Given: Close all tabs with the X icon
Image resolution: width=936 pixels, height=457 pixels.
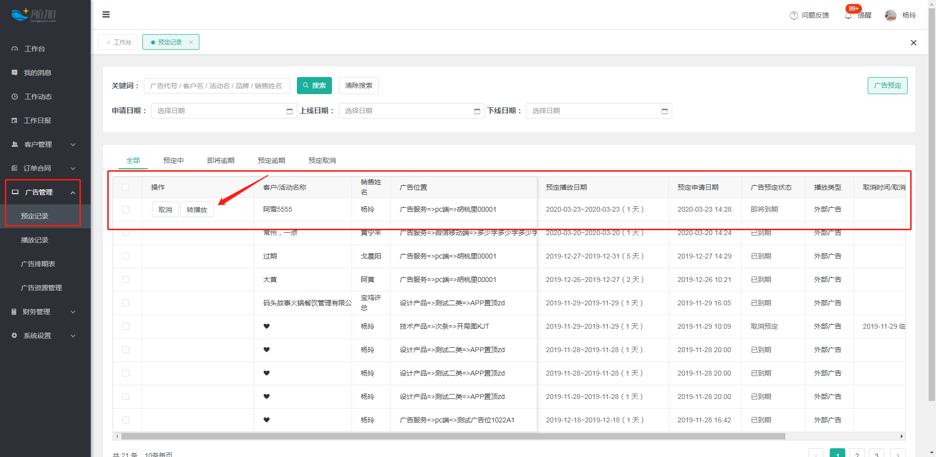Looking at the screenshot, I should pyautogui.click(x=914, y=43).
